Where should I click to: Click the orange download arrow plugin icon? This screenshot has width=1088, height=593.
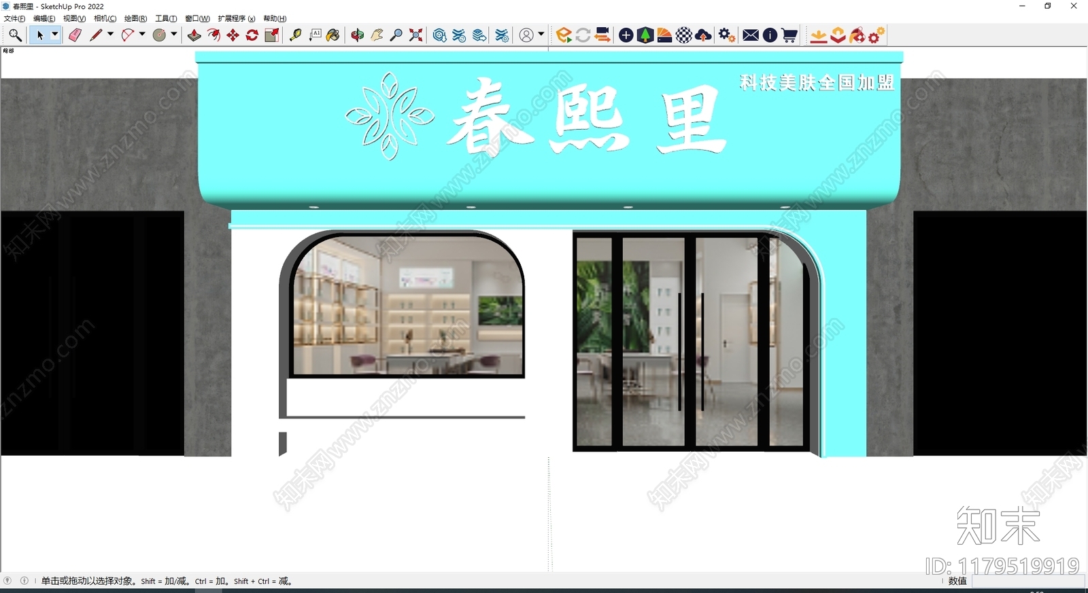click(819, 35)
